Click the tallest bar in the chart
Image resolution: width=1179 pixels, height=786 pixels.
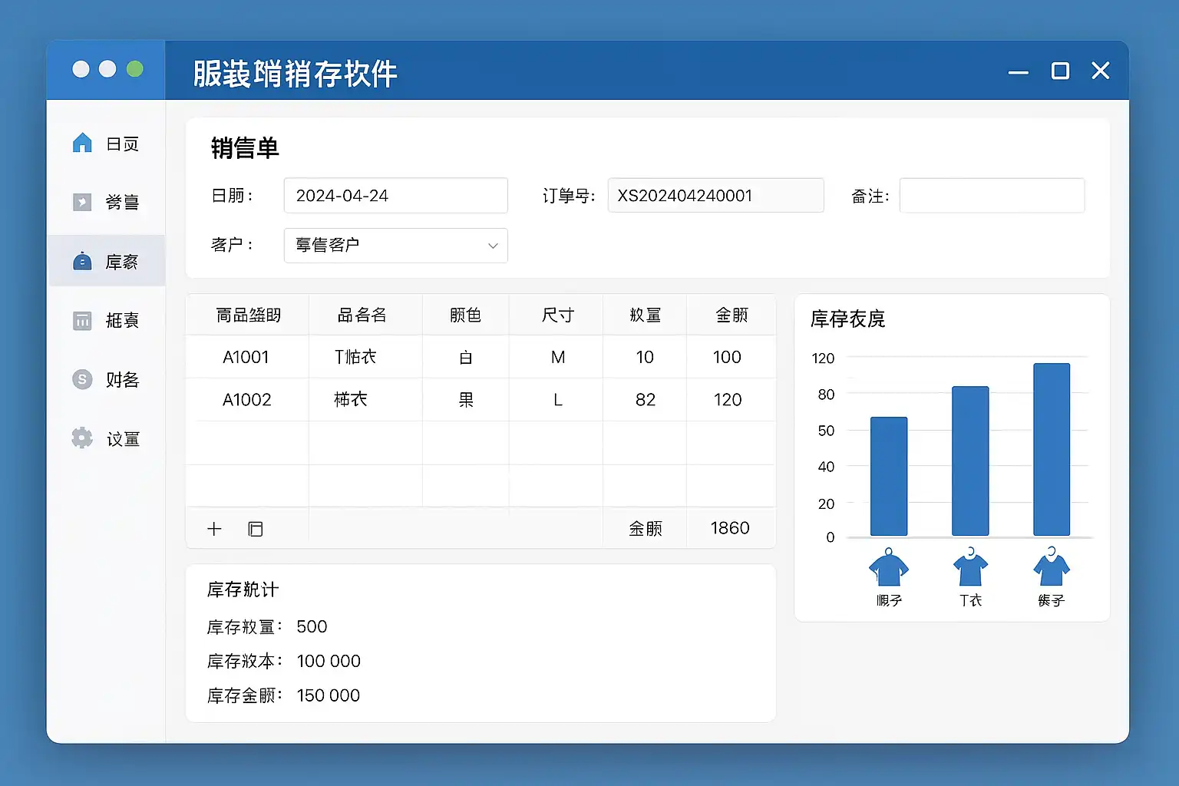[1052, 449]
